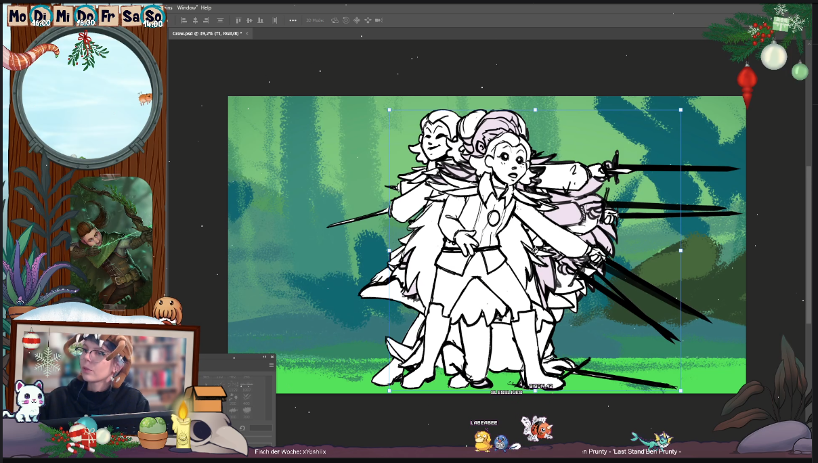The width and height of the screenshot is (818, 463).
Task: Click the distribute vertically icon
Action: pyautogui.click(x=220, y=20)
